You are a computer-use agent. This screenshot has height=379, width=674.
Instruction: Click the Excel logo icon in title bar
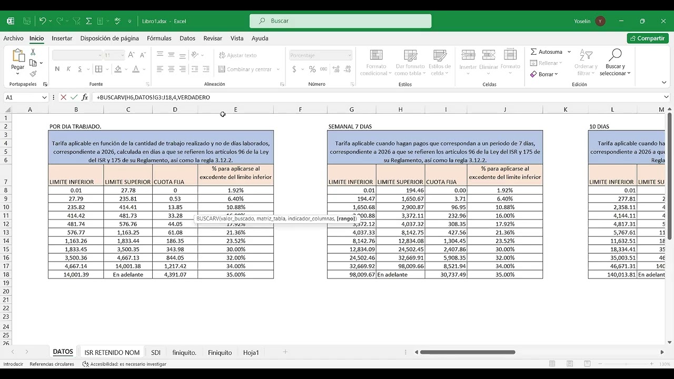click(10, 21)
